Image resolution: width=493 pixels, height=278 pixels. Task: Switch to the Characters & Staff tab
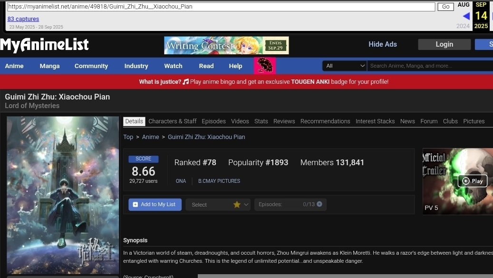pos(173,121)
